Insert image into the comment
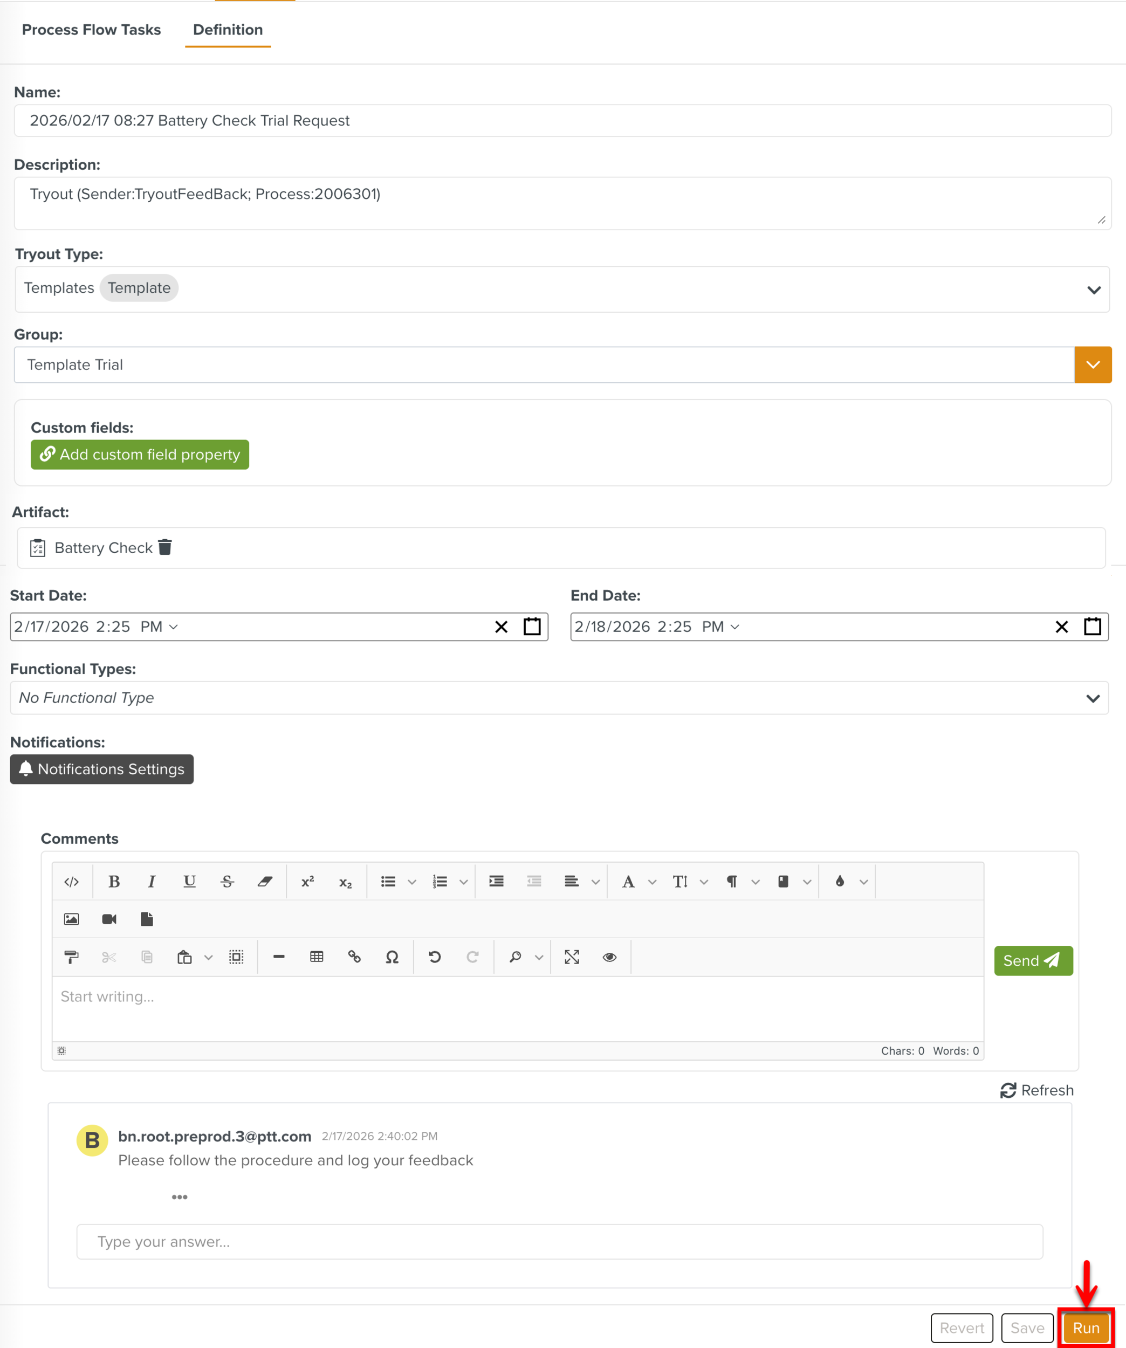The height and width of the screenshot is (1348, 1126). click(71, 919)
